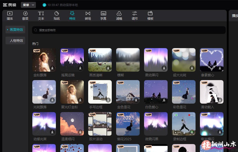Switch to the 转场 transitions panel
238x152 pixels.
click(x=88, y=16)
